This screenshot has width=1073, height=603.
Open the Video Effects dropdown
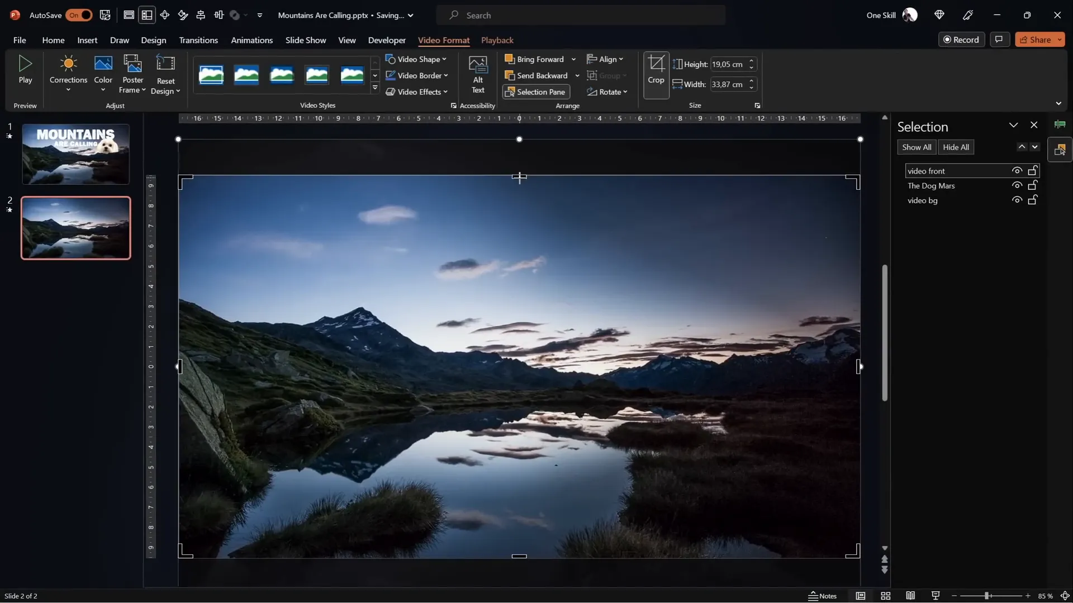[x=417, y=92]
